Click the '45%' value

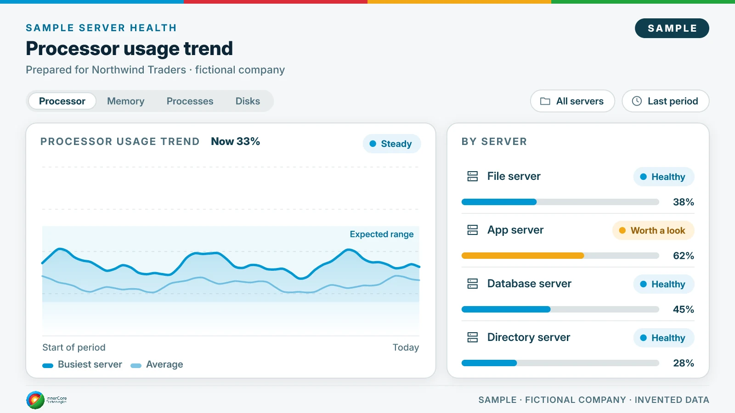click(x=684, y=309)
